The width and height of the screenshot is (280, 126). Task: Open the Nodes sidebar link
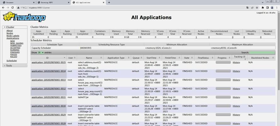(x=10, y=33)
